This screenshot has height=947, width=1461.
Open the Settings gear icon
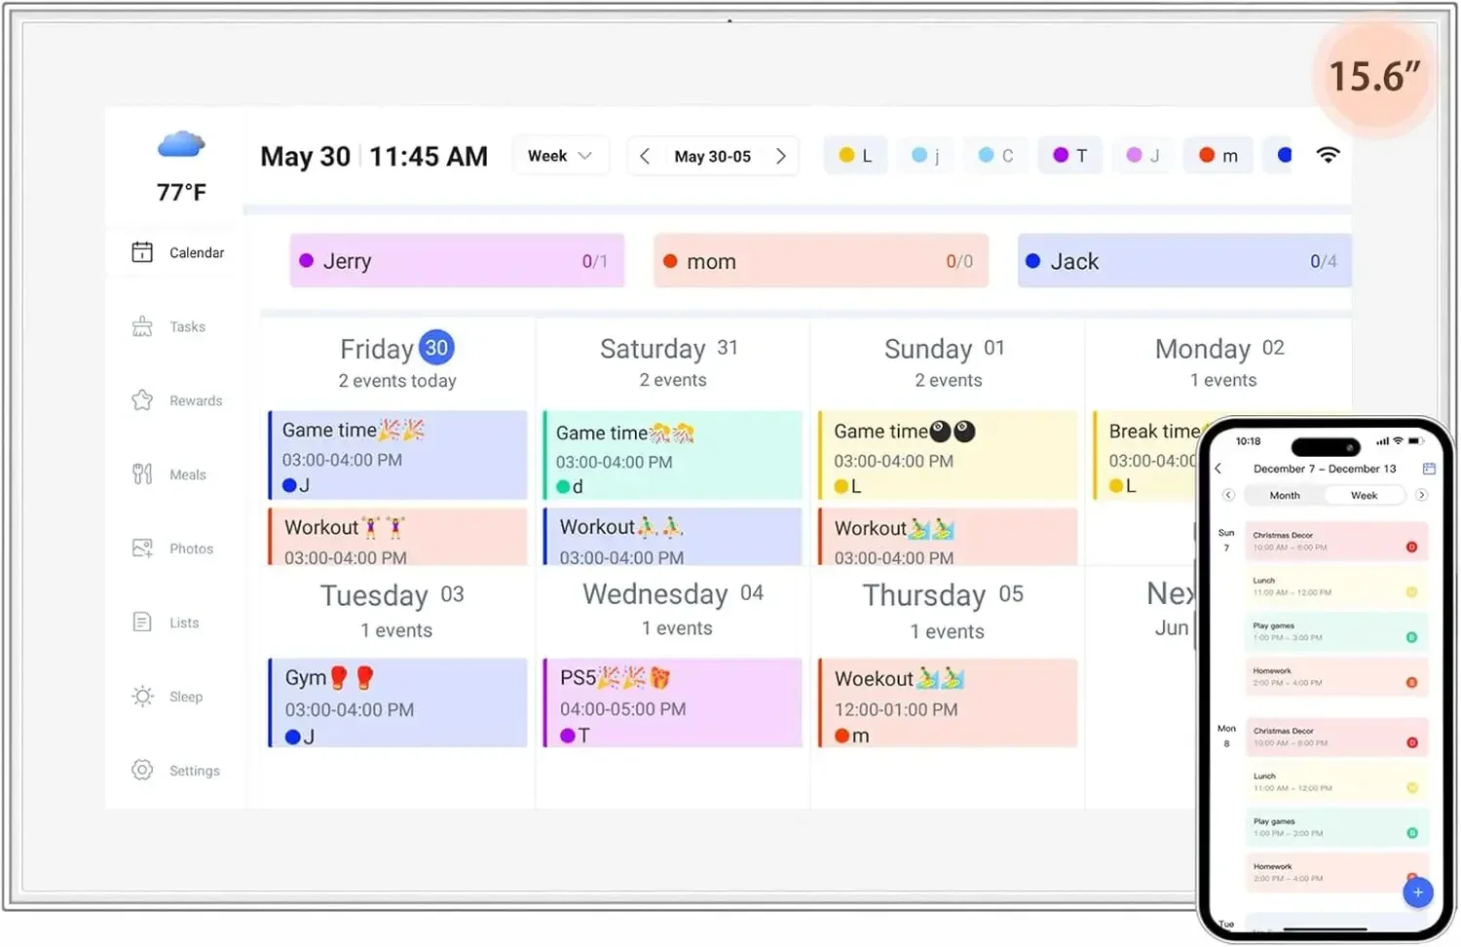(142, 771)
